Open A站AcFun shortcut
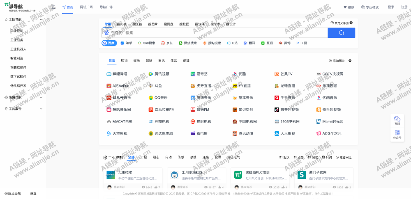The width and height of the screenshot is (411, 199). click(x=118, y=86)
